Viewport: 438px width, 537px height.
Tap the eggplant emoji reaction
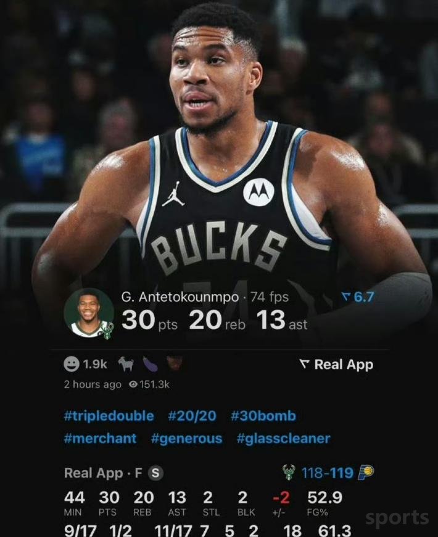[150, 364]
